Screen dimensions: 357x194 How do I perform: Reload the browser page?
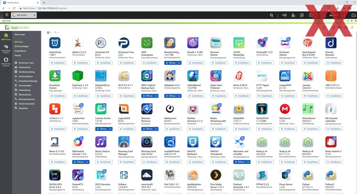[14, 8]
